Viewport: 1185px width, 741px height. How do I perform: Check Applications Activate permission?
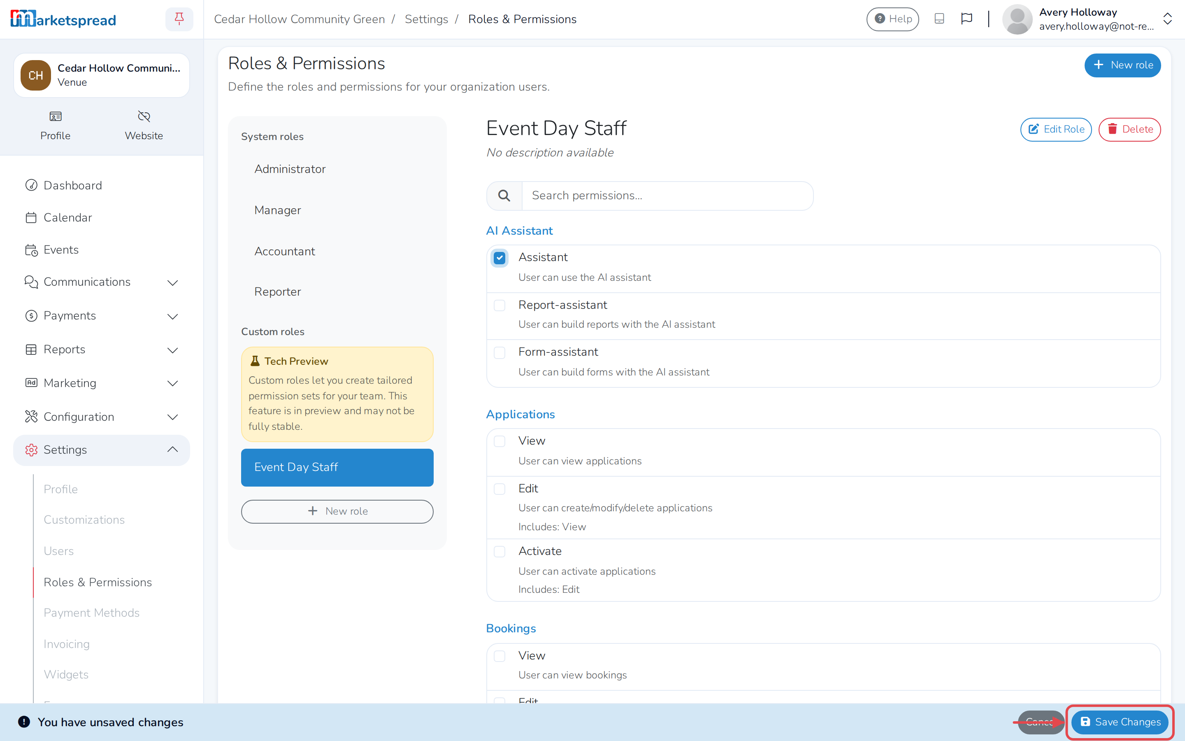pyautogui.click(x=499, y=551)
